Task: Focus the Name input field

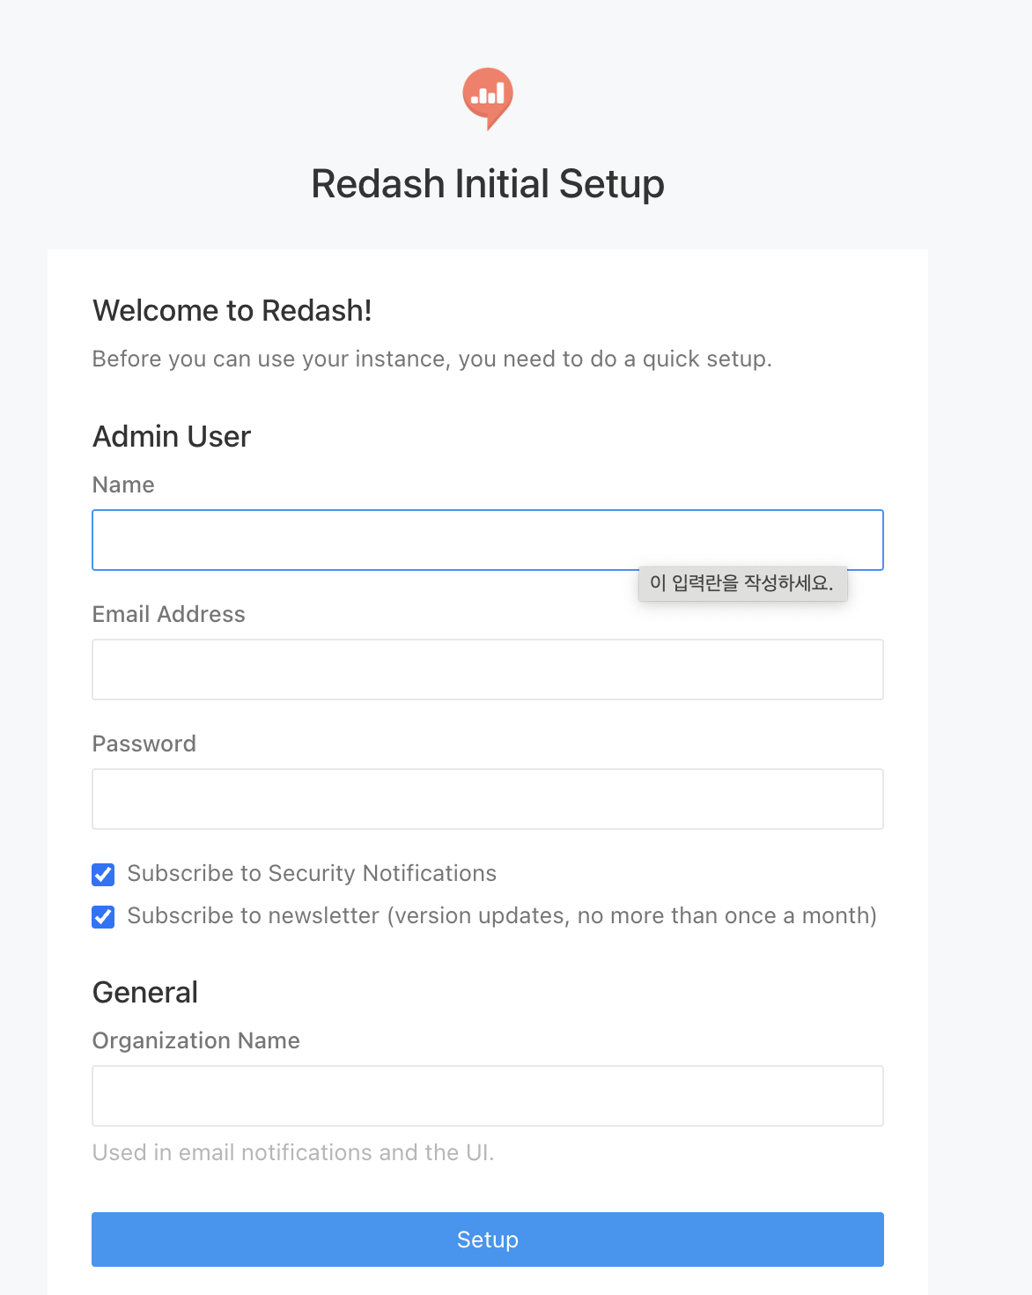Action: tap(488, 540)
